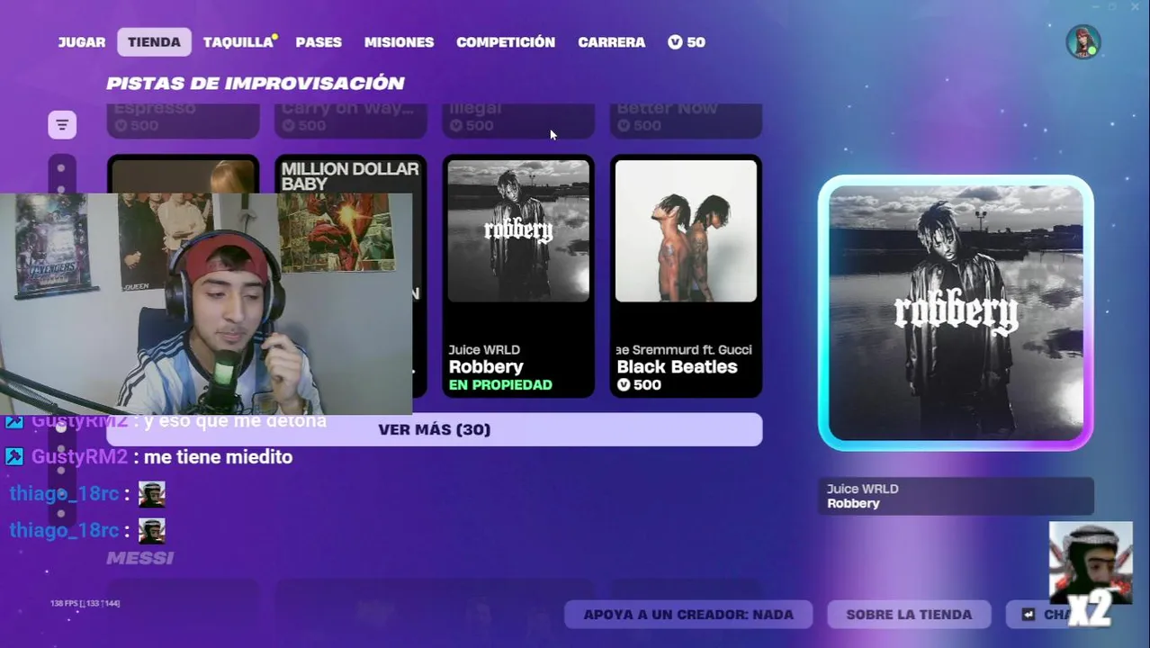Switch to the PASES tab

click(x=319, y=42)
